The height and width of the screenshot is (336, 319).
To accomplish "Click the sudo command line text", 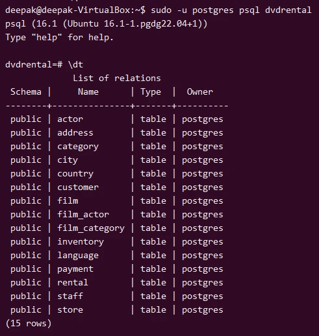I will point(231,10).
